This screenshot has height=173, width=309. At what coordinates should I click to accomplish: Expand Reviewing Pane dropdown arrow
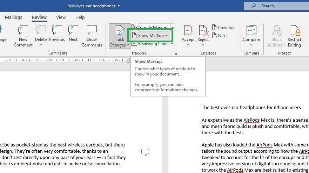pyautogui.click(x=172, y=44)
